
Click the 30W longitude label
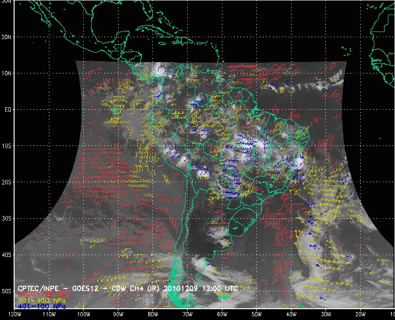326,314
